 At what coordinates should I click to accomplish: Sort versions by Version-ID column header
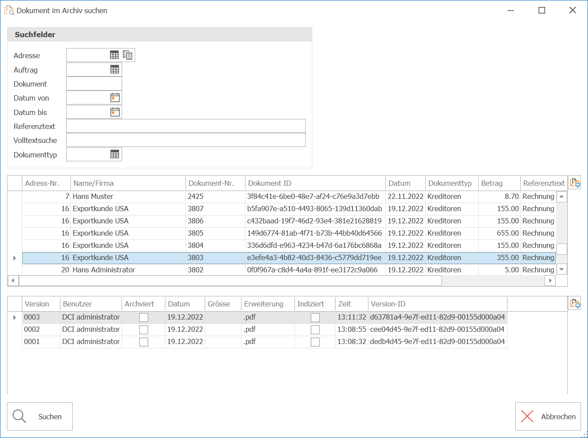(437, 304)
